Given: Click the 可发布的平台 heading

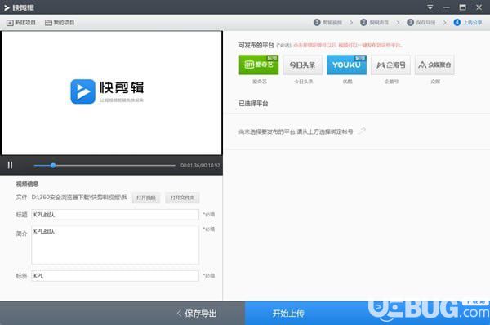Looking at the screenshot, I should click(x=256, y=45).
